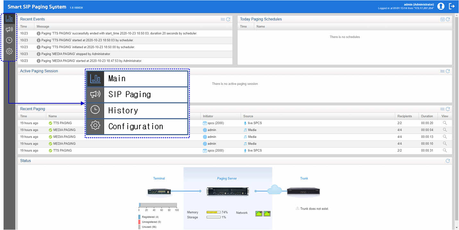Click the Memory usage bar showing 74%
Screen dimensions: 459x230
213,212
